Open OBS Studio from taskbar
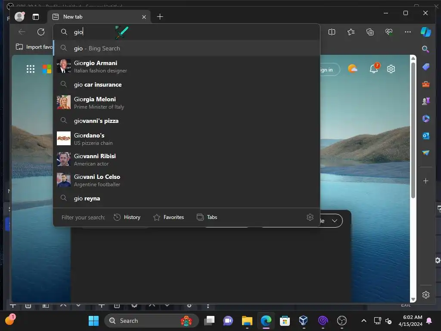The height and width of the screenshot is (331, 441). point(342,321)
